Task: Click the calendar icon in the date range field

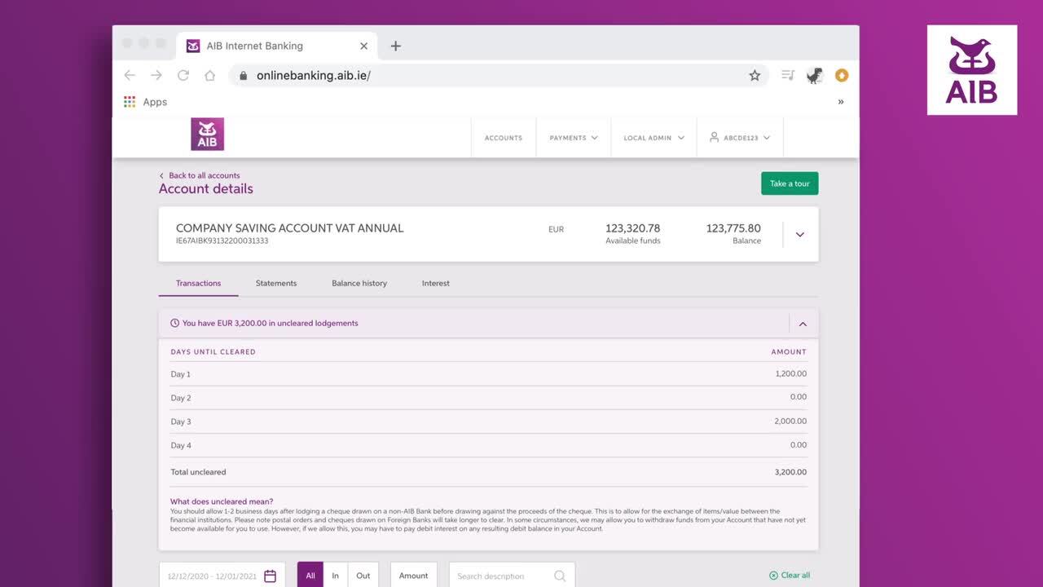Action: pyautogui.click(x=270, y=576)
